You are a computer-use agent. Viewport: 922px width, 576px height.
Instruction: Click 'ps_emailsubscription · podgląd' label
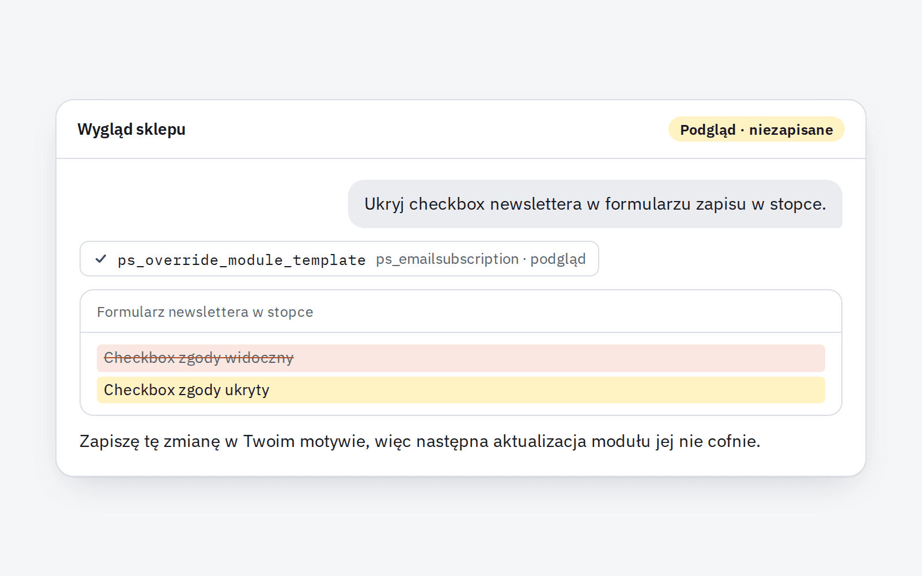click(x=481, y=259)
